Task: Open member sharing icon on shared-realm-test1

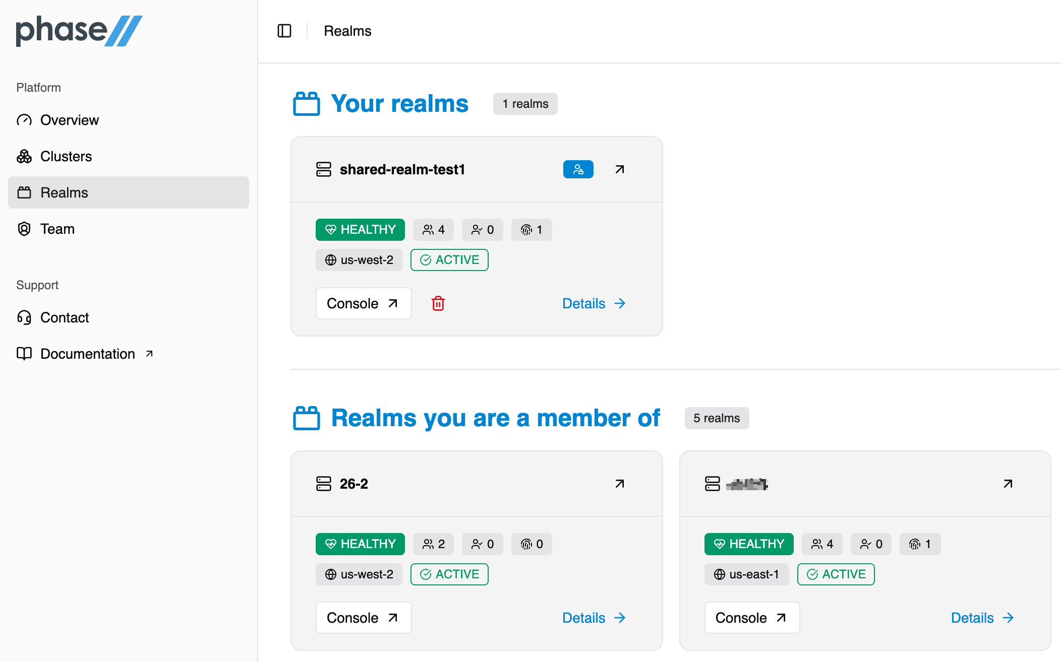Action: click(x=578, y=169)
